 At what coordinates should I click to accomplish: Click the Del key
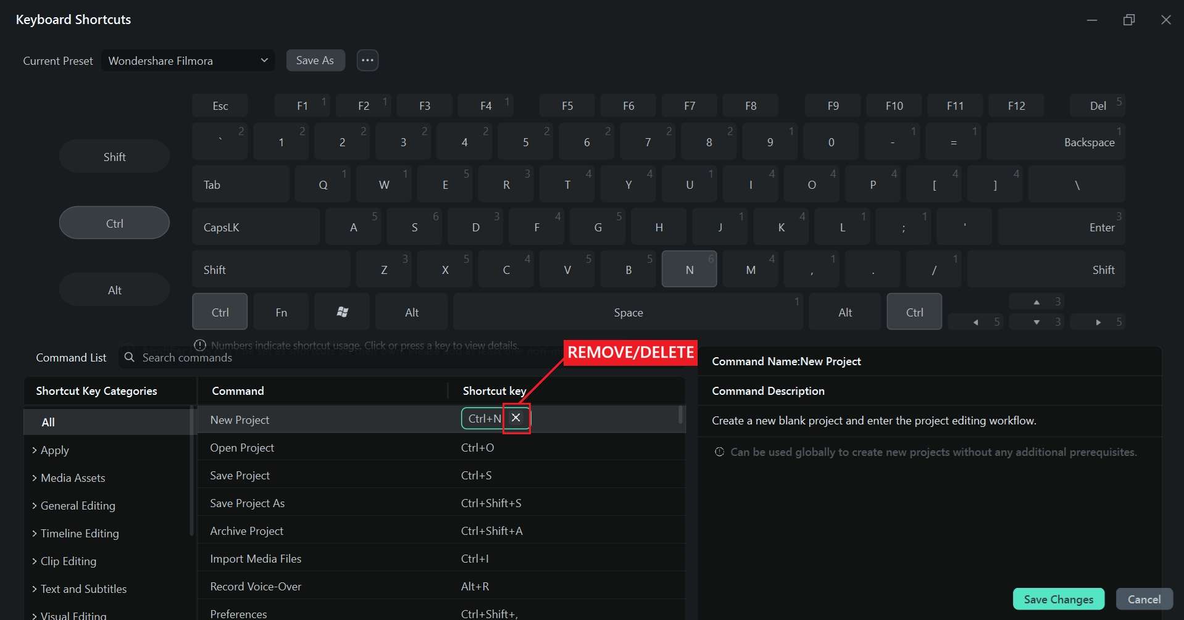1097,105
